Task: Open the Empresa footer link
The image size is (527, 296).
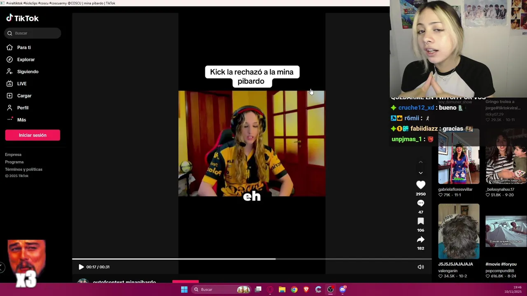Action: [13, 155]
